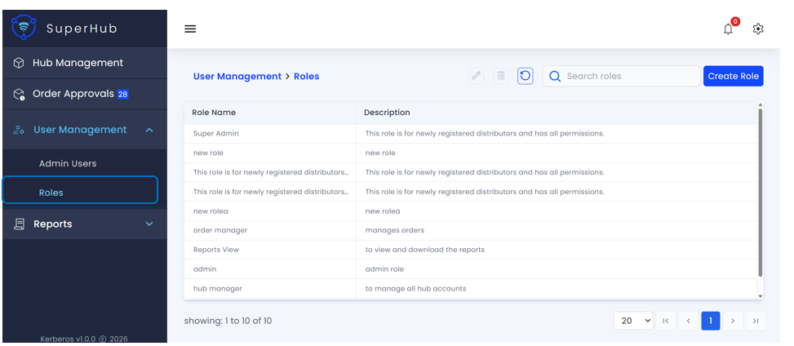This screenshot has width=794, height=346.
Task: Expand the Reports menu section
Action: coord(149,224)
